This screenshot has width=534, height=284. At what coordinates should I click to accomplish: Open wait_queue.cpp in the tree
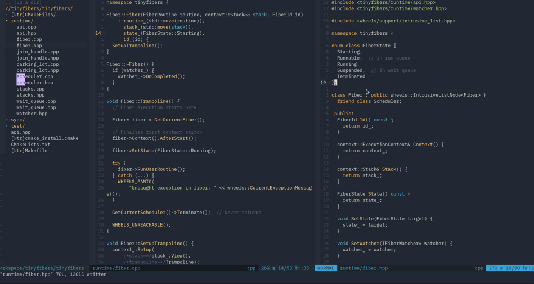[x=36, y=101]
